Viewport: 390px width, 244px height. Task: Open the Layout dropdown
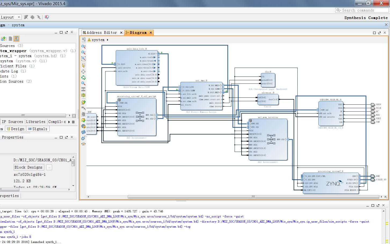click(x=11, y=17)
